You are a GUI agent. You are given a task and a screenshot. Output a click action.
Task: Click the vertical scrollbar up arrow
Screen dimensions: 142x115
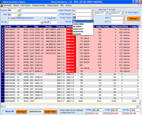tap(140, 27)
